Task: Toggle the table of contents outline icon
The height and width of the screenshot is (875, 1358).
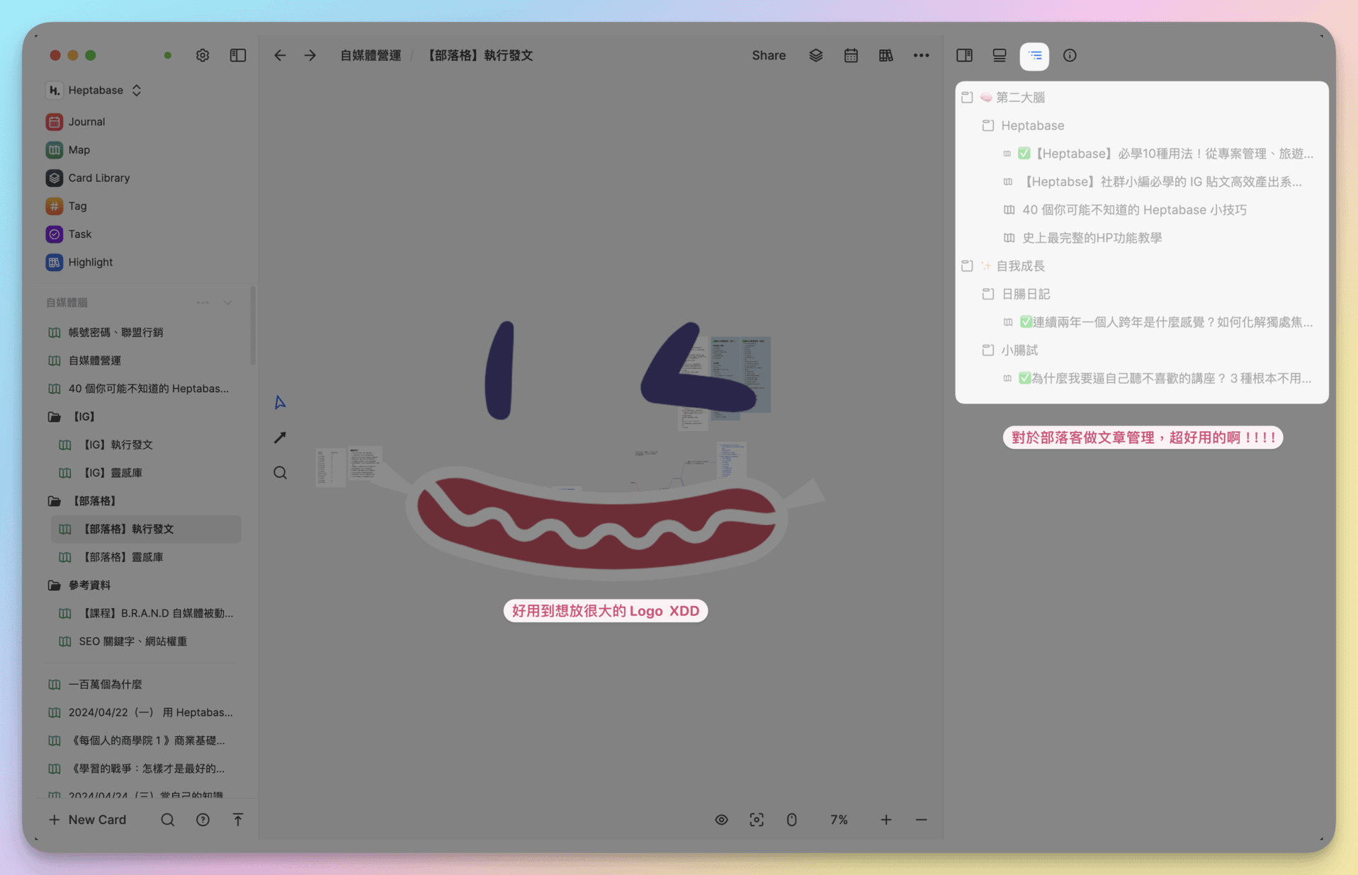Action: click(1034, 56)
